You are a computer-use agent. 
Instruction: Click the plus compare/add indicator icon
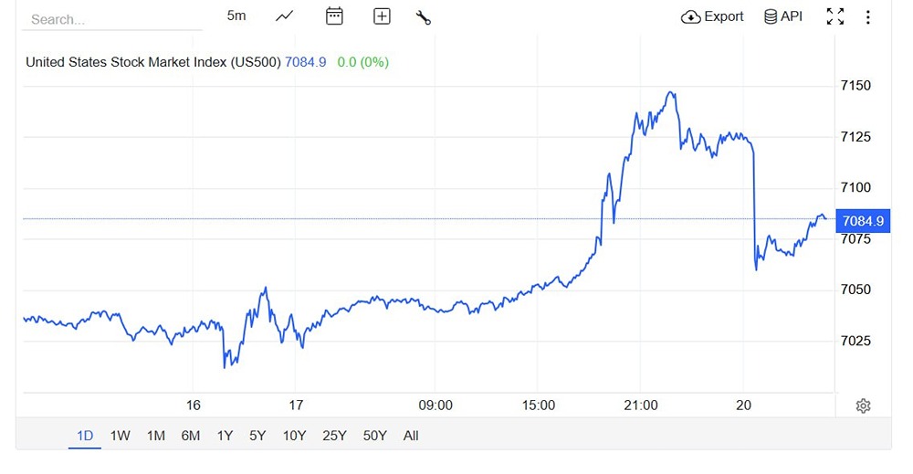(x=382, y=16)
